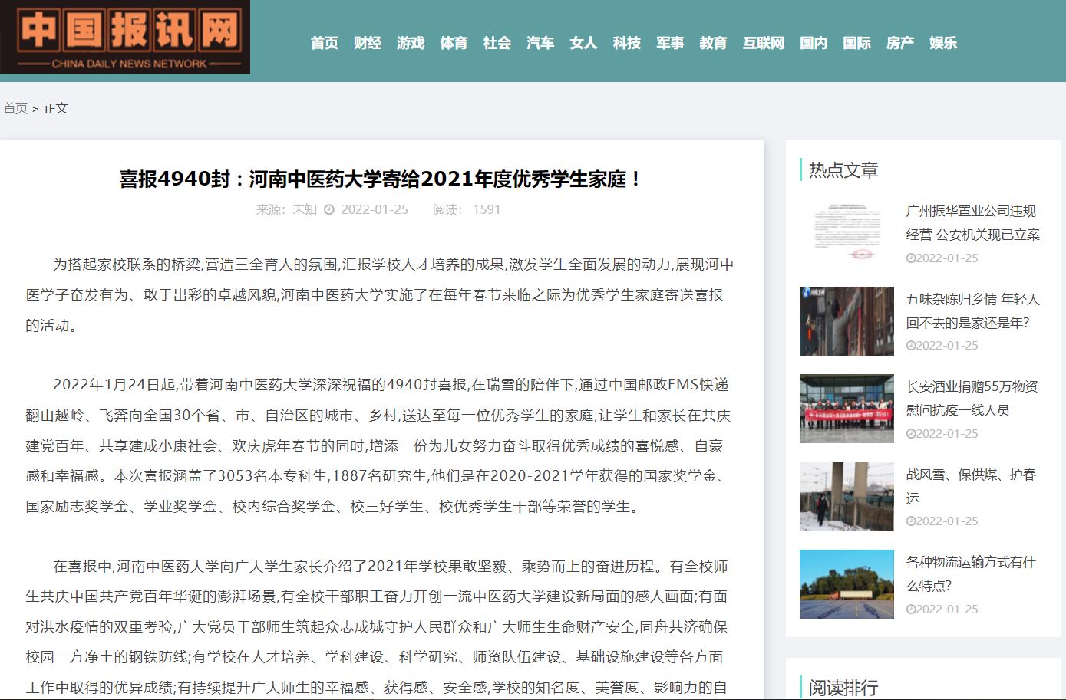
Task: Click the 各种物流运输方式有什么特点 headline
Action: (972, 573)
